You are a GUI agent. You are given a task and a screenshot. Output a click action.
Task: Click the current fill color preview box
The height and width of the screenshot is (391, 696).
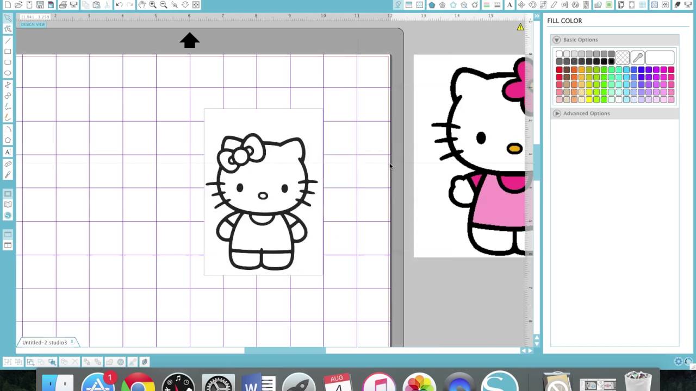(x=660, y=57)
